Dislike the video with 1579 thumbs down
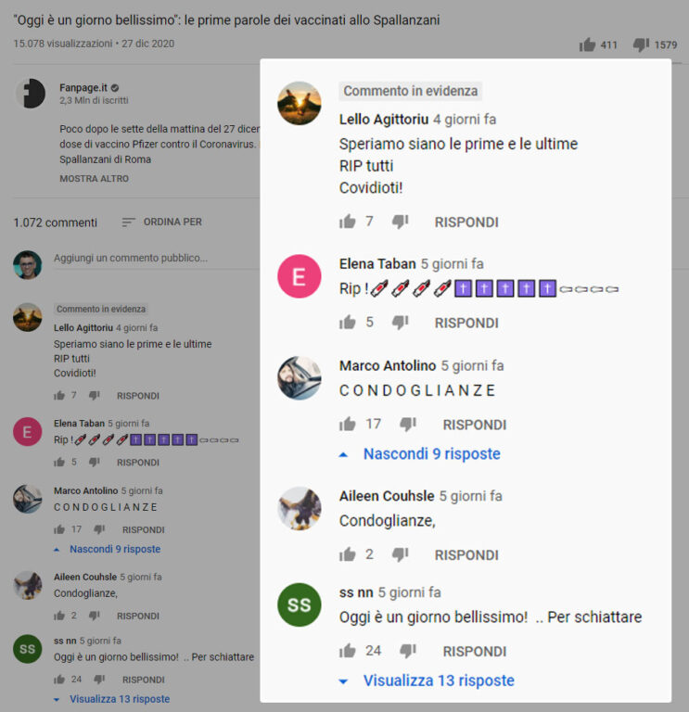The image size is (689, 712). 641,44
